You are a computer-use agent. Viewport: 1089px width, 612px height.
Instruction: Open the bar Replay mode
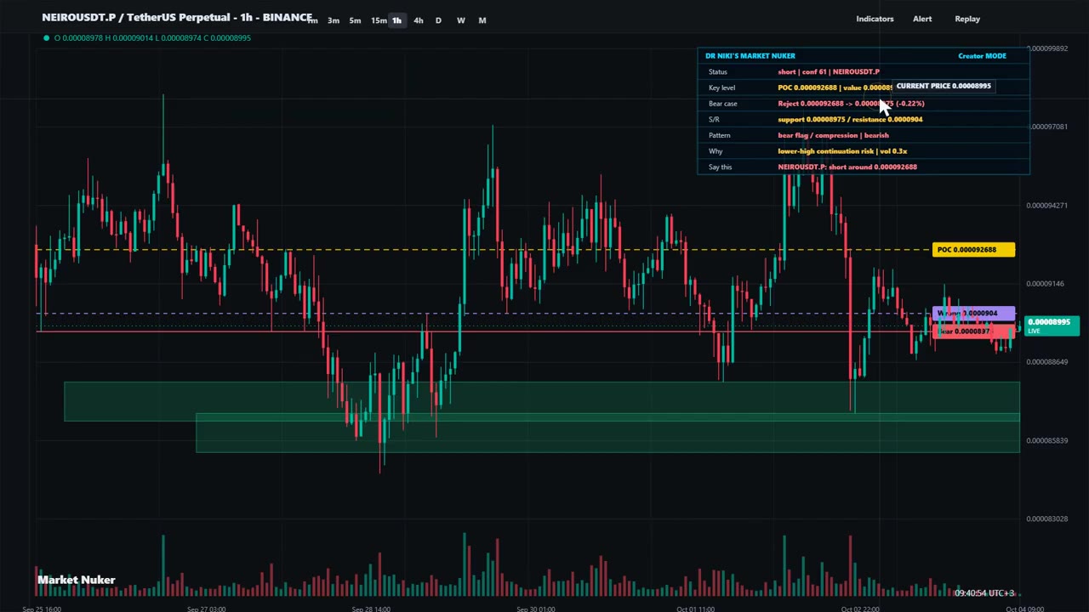(x=967, y=19)
